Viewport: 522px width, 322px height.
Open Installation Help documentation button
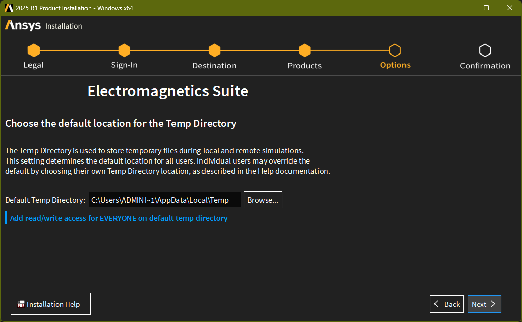[x=50, y=304]
